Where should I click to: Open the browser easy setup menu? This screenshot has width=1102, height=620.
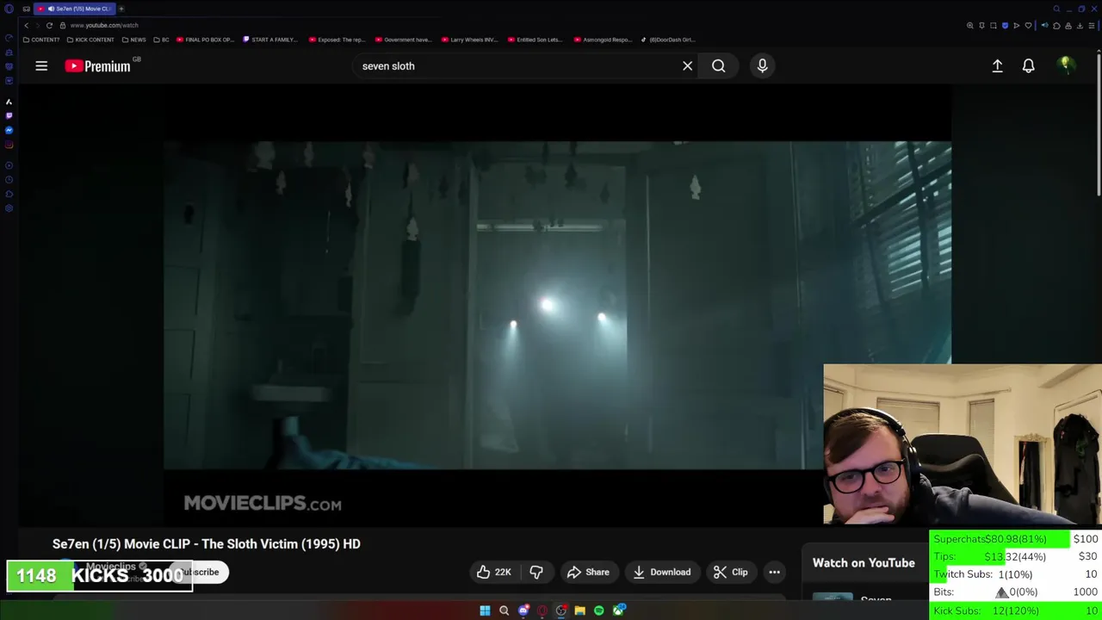pyautogui.click(x=1092, y=26)
